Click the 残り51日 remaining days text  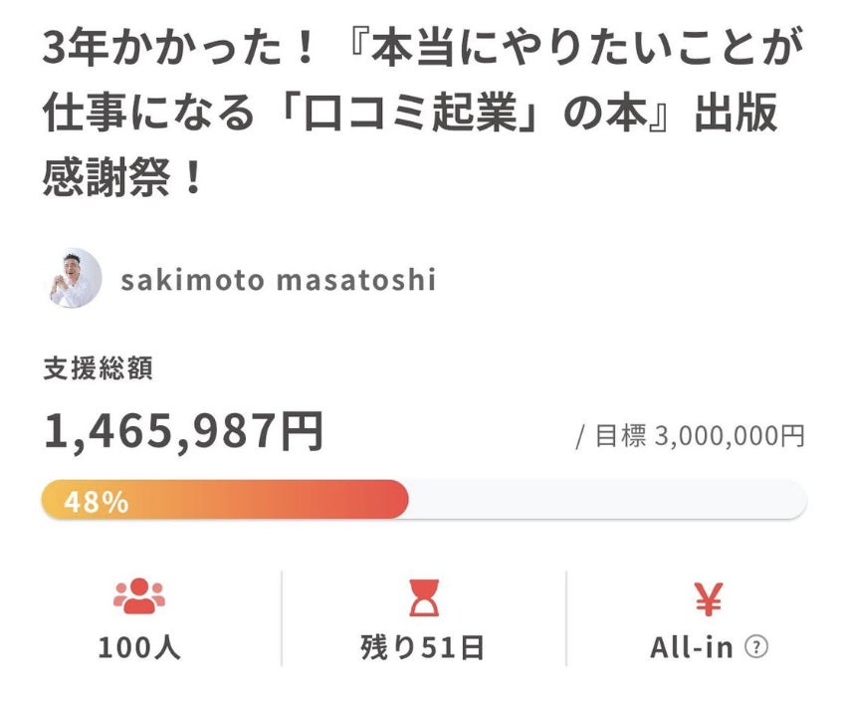422,647
